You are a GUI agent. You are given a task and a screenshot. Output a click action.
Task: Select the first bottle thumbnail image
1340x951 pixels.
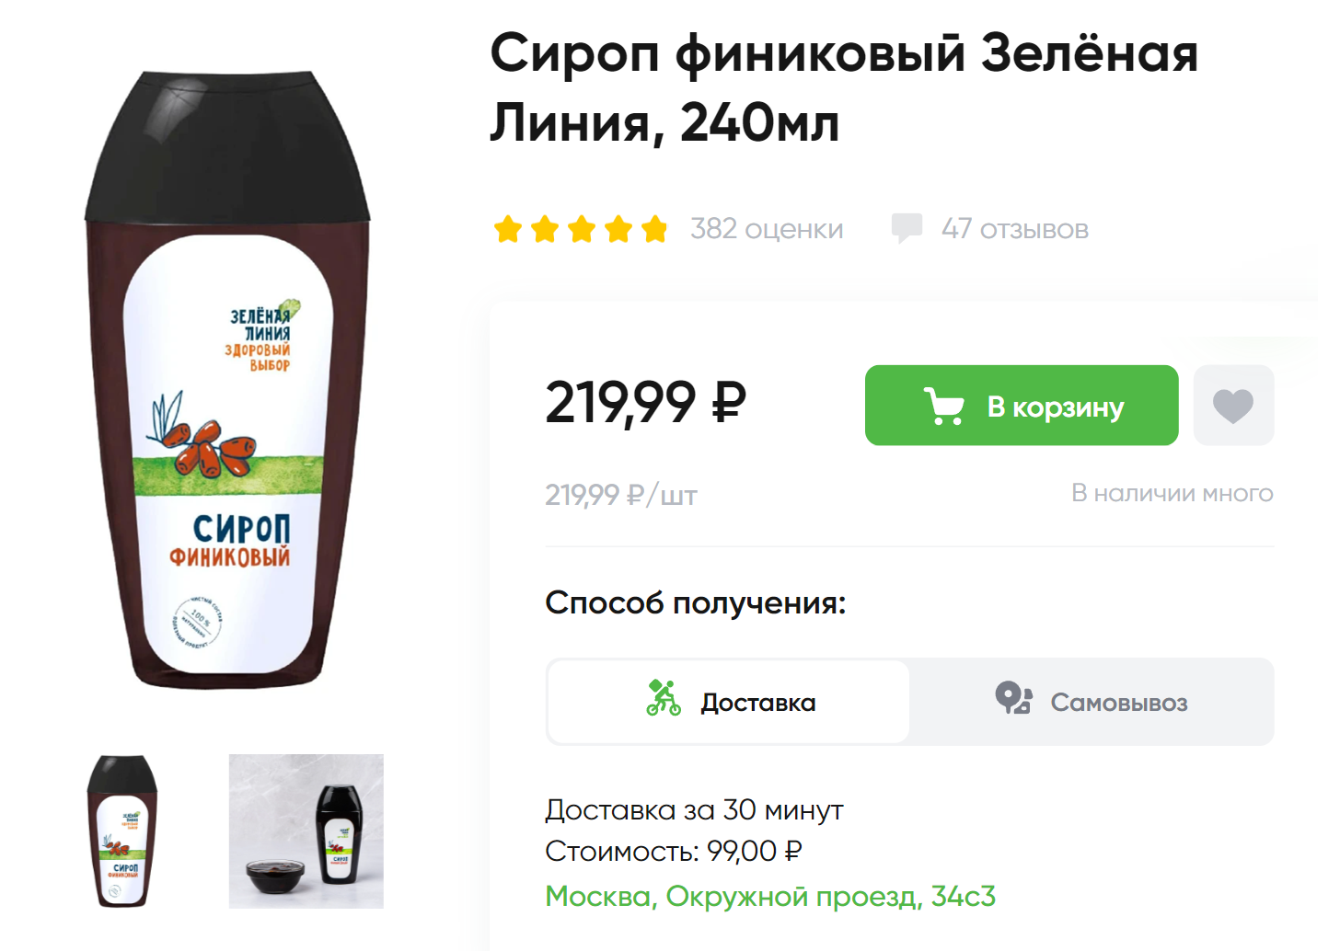(x=122, y=831)
